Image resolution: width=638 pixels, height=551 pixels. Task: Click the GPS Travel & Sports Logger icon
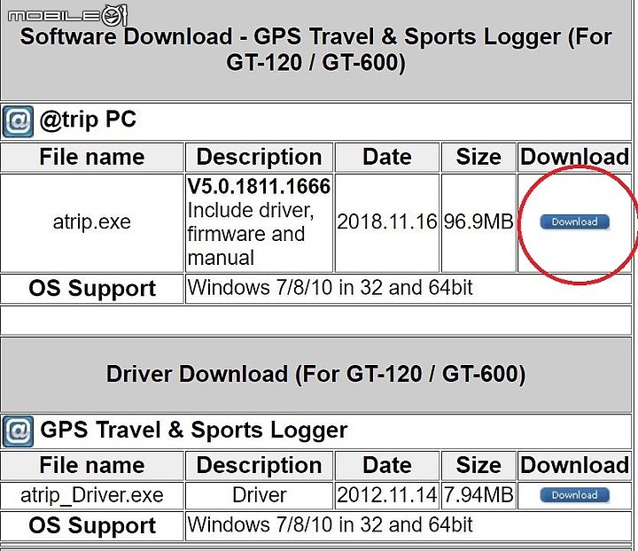pyautogui.click(x=18, y=431)
